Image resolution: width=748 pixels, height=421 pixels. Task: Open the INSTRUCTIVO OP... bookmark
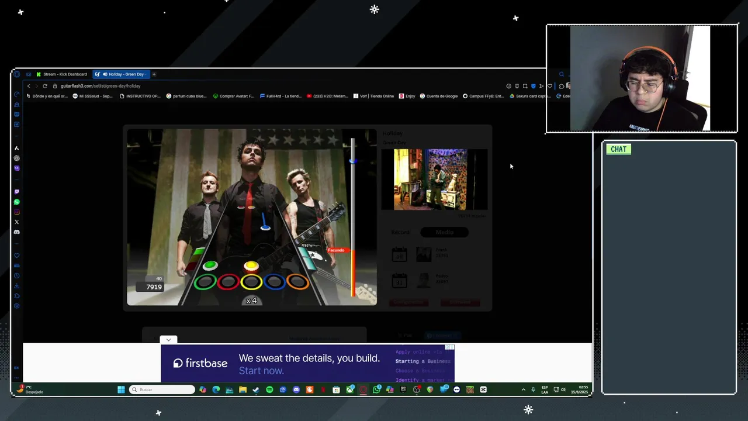(140, 96)
